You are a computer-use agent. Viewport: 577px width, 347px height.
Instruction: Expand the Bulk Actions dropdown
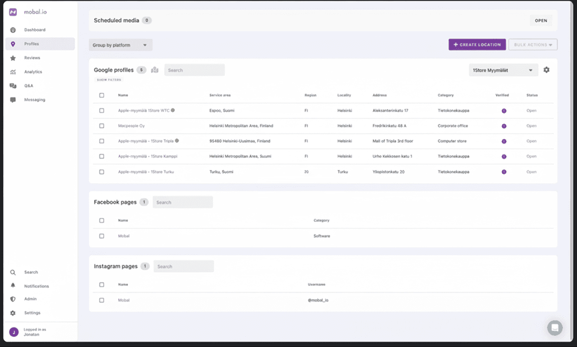pos(533,44)
